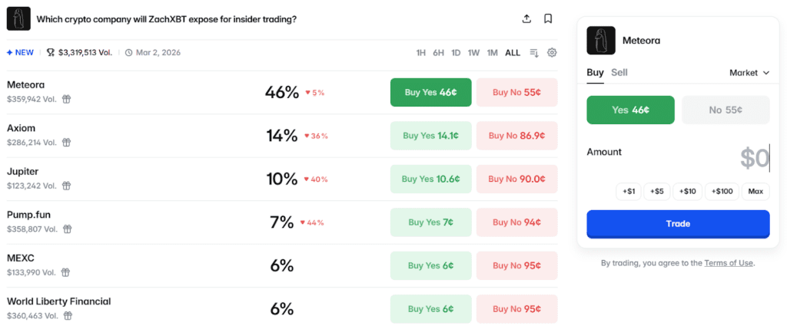787x329 pixels.
Task: Click the share icon beside the market title
Action: coord(526,18)
